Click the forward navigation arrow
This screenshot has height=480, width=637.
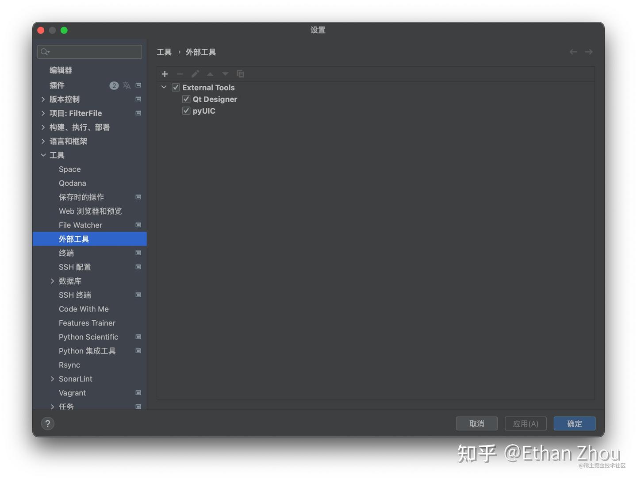point(588,52)
